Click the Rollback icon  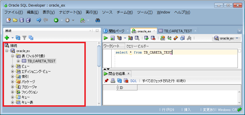pyautogui.click(x=153, y=38)
